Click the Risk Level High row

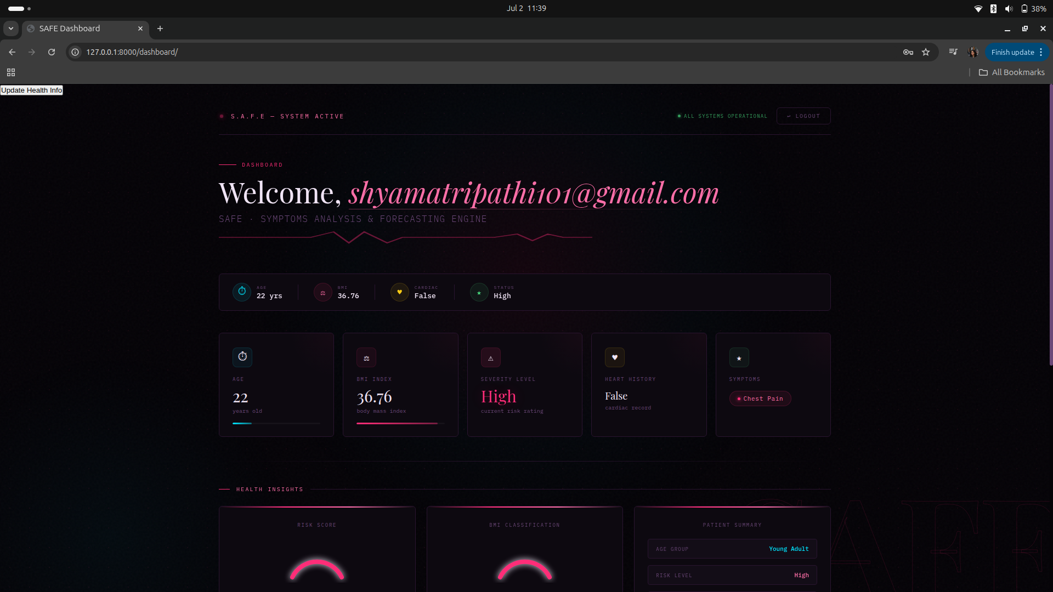coord(732,575)
